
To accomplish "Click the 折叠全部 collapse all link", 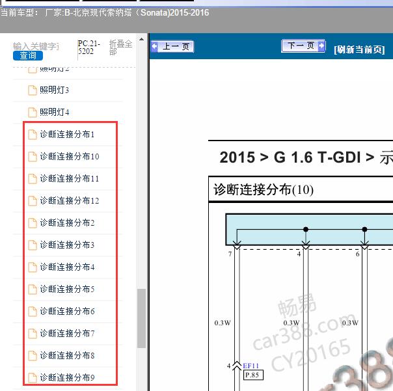I will pyautogui.click(x=120, y=47).
